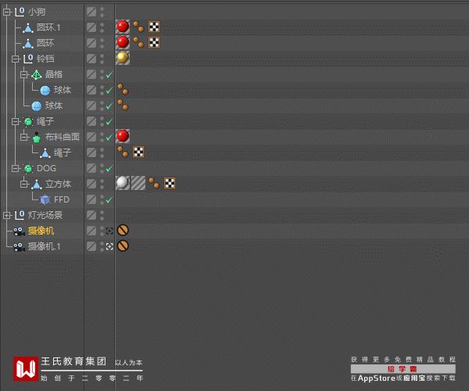Image resolution: width=469 pixels, height=391 pixels.
Task: Click UVW checkerboard tag on 立方体 row
Action: coord(170,183)
